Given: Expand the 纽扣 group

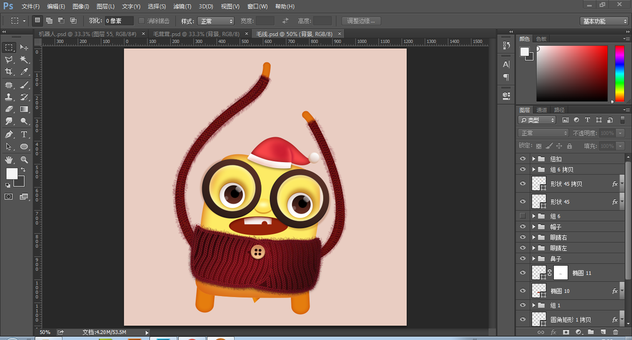Looking at the screenshot, I should coord(534,159).
